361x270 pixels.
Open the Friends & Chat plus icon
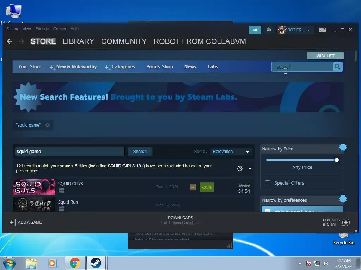[x=346, y=222]
